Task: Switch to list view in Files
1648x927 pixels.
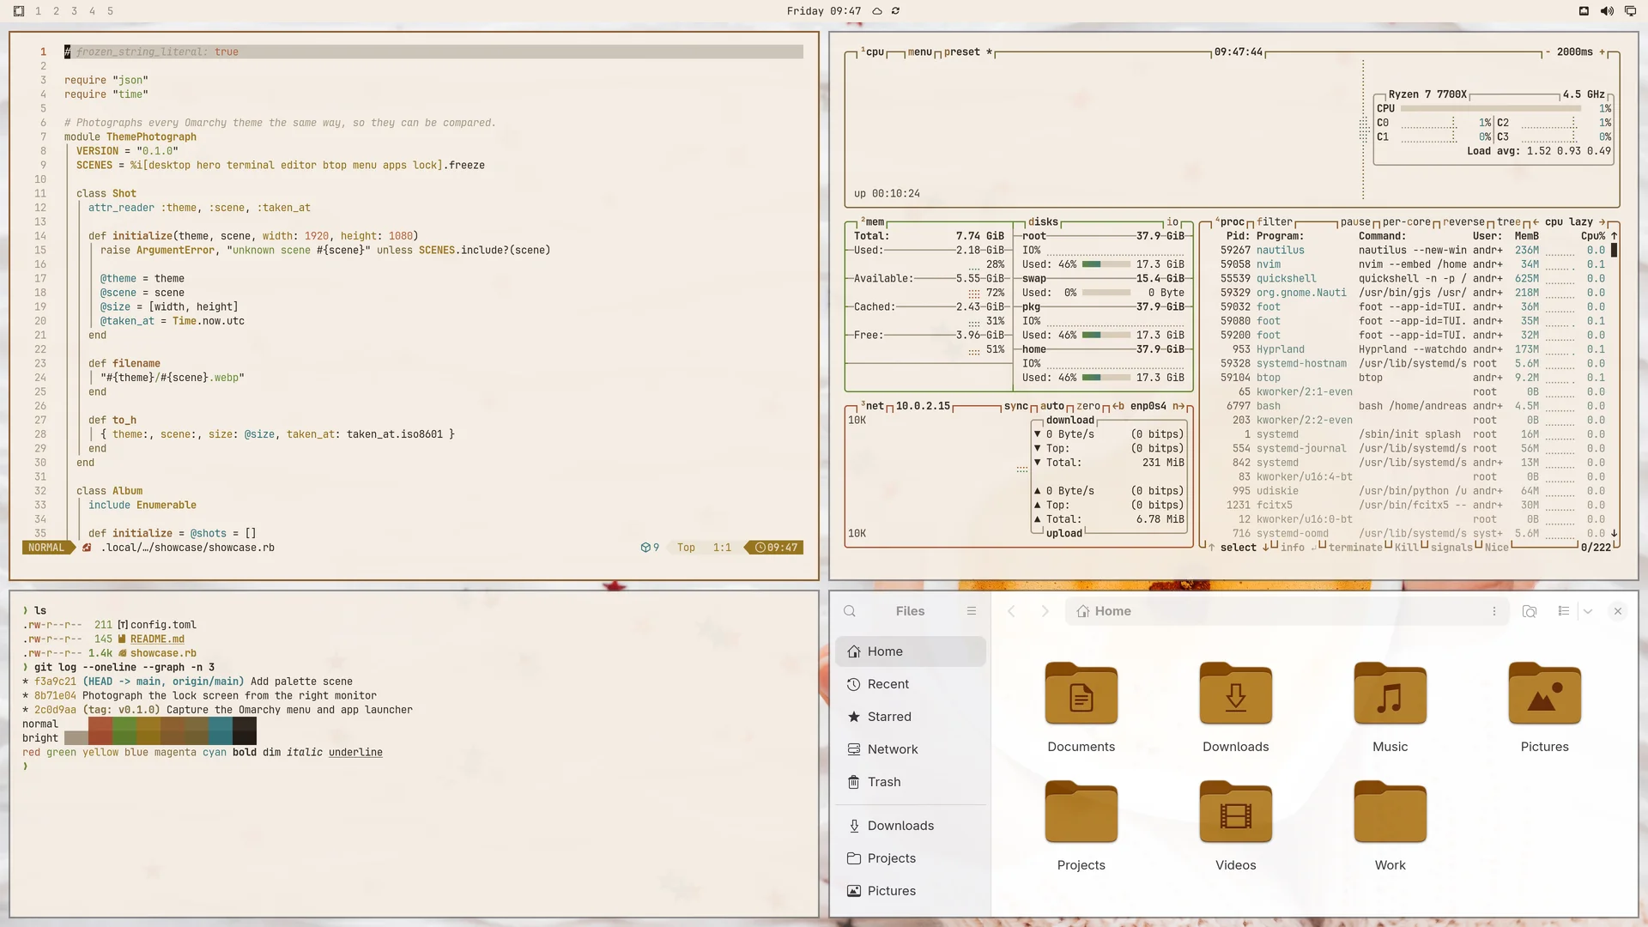Action: click(x=1564, y=611)
